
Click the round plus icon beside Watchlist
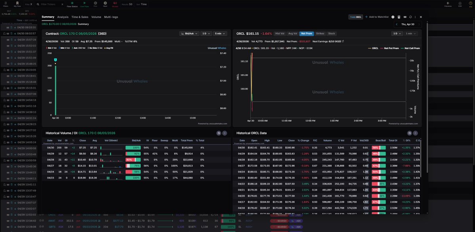pyautogui.click(x=393, y=17)
